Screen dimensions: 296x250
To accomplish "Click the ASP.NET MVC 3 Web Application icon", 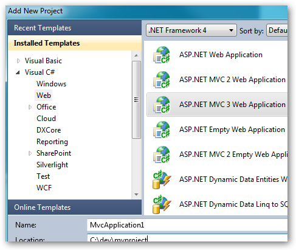I will pos(161,105).
